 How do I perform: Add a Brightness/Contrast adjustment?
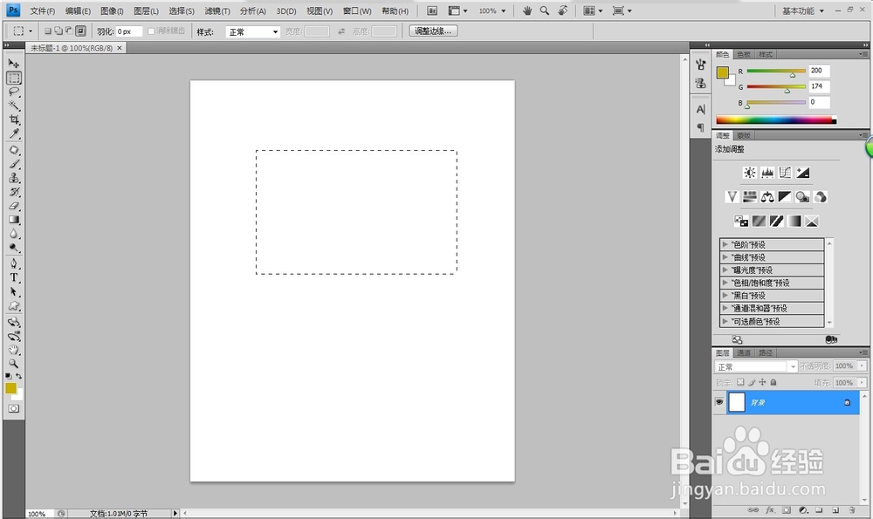tap(750, 173)
